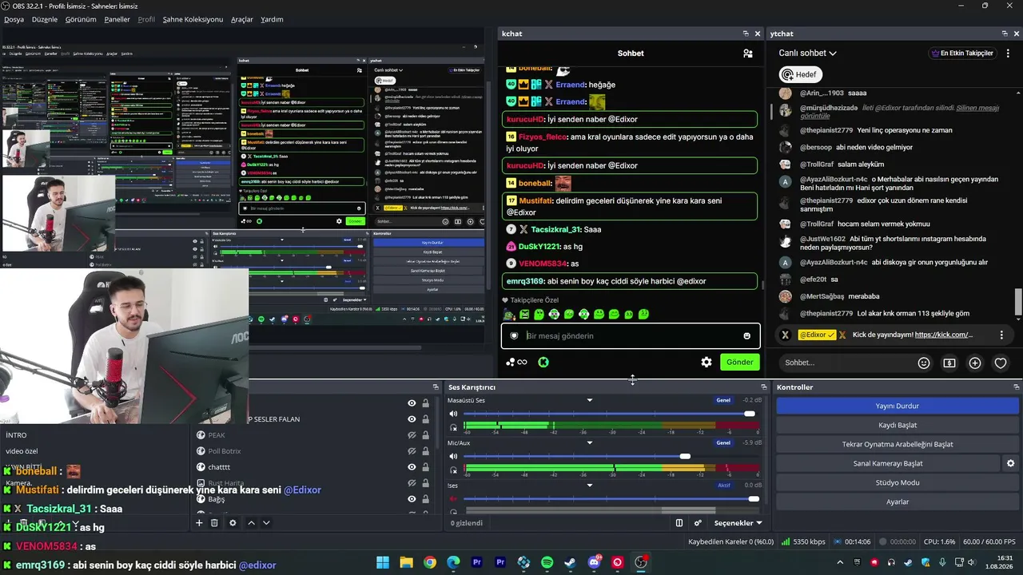Open the Sahne Koleksiyonu menu
The width and height of the screenshot is (1023, 575).
coord(193,19)
